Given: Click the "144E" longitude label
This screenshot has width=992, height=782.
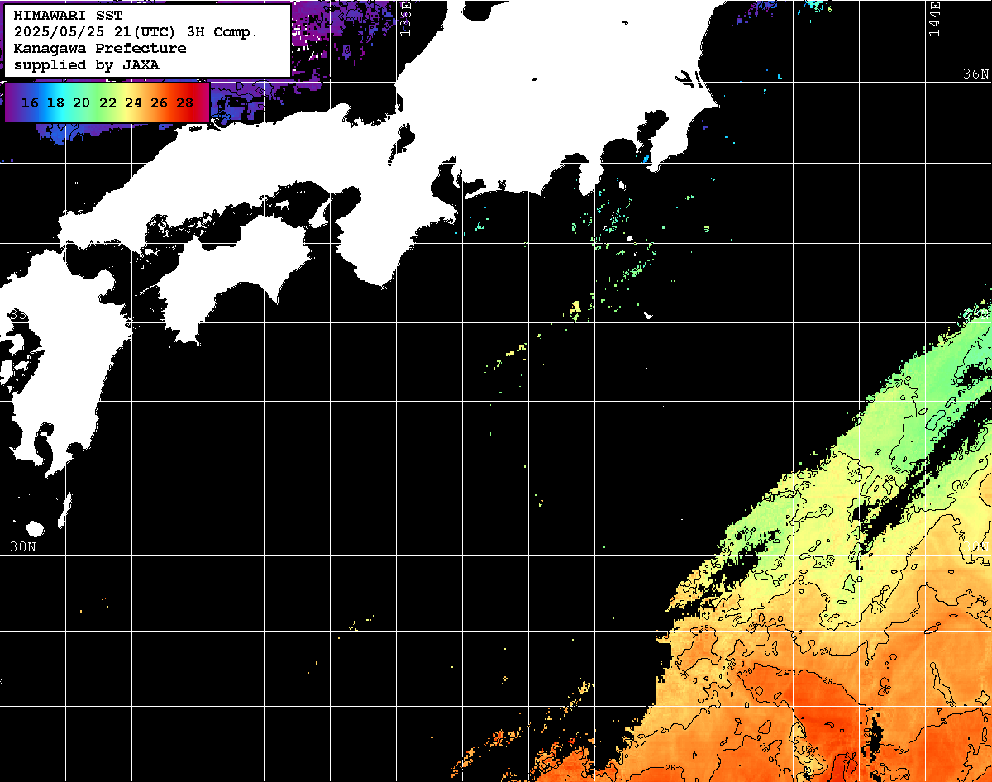Looking at the screenshot, I should point(934,18).
